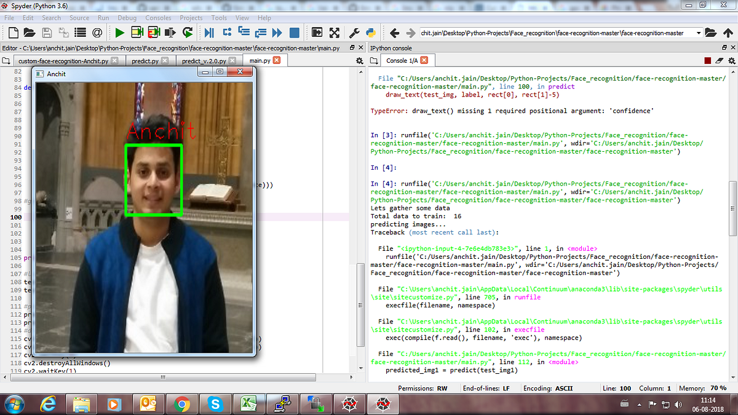Interrupt the kernel with red square icon
The width and height of the screenshot is (738, 415).
(707, 60)
